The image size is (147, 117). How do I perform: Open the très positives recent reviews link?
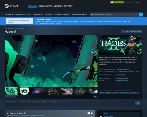click(121, 70)
